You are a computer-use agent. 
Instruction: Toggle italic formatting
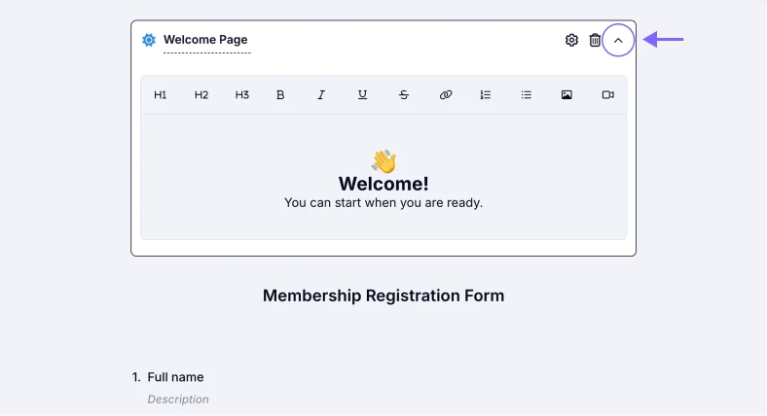click(x=321, y=95)
